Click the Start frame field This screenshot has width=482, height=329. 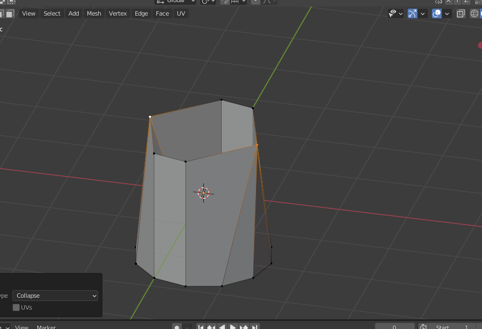[x=452, y=327]
